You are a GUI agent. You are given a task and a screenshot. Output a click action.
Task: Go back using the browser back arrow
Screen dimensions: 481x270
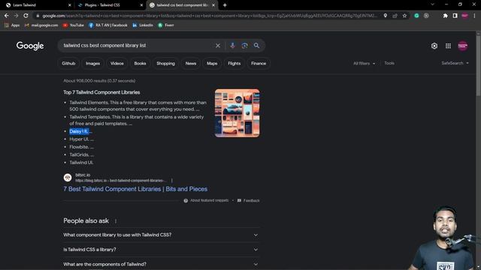tap(7, 16)
